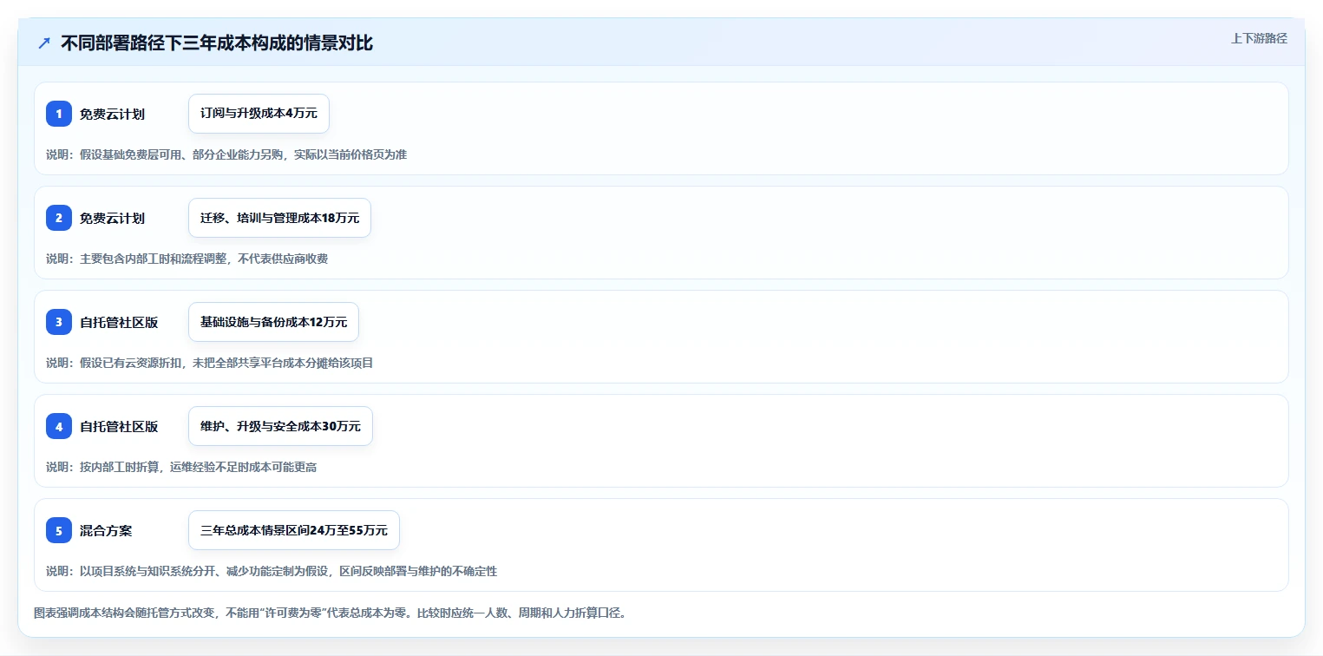The image size is (1323, 656).
Task: Click the 订阅与升级成本4万元 chip
Action: [x=259, y=114]
